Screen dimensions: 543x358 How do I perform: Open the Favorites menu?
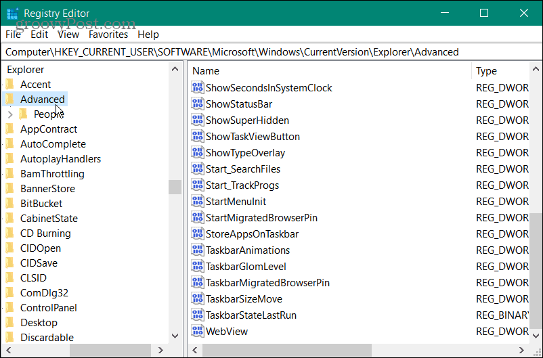pos(108,35)
